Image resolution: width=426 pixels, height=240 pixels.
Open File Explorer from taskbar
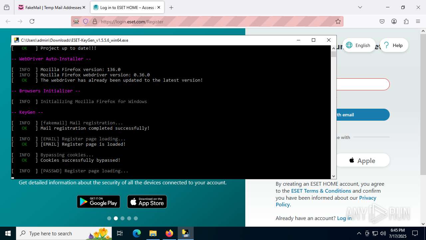[153, 233]
